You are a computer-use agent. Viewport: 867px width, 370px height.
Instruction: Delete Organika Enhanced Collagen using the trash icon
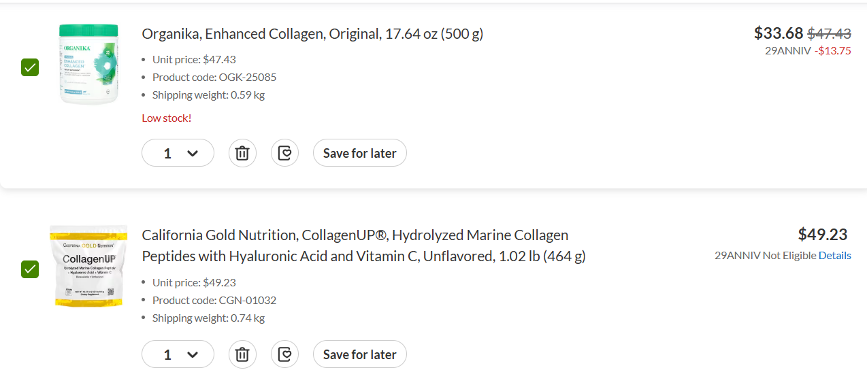click(242, 153)
